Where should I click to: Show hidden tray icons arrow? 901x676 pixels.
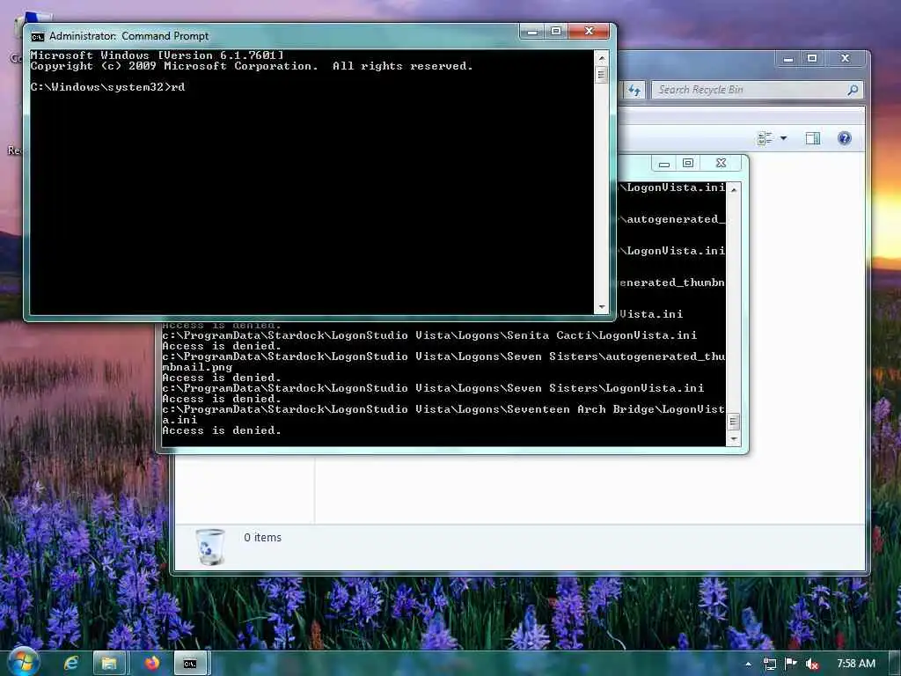pos(748,665)
